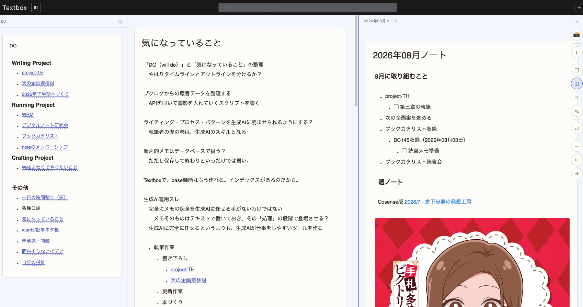Open 次の企画案検討 link in middle pane
This screenshot has height=307, width=583.
pos(188,281)
